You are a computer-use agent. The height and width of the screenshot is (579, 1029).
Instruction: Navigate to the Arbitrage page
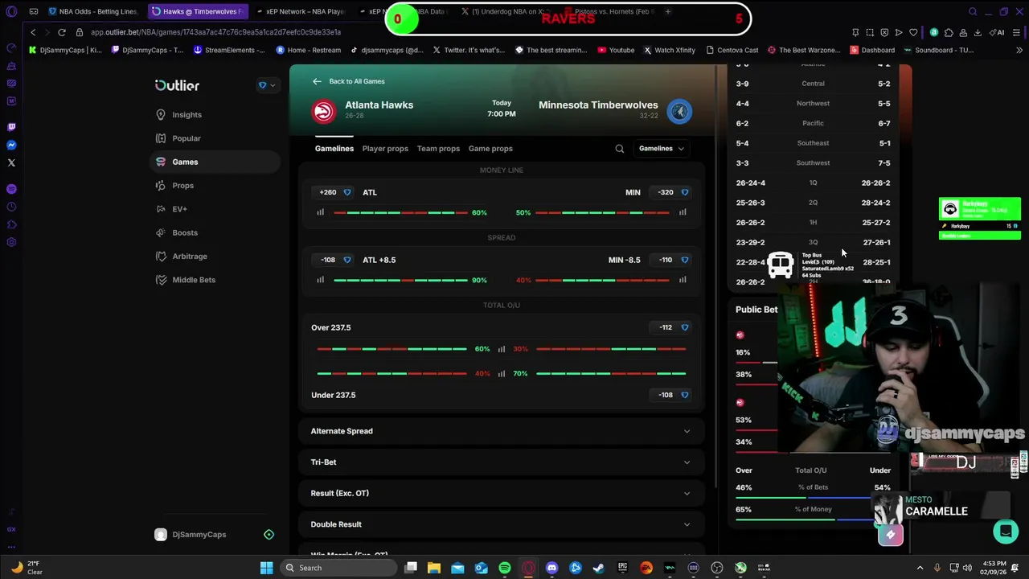point(190,256)
